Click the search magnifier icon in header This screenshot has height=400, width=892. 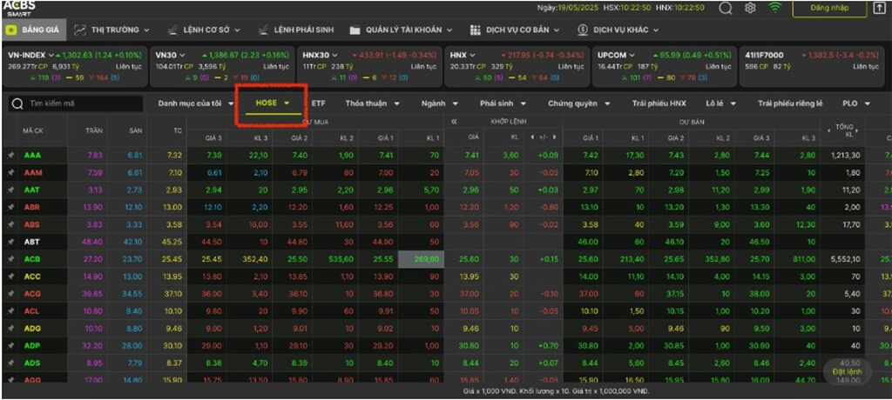point(726,8)
